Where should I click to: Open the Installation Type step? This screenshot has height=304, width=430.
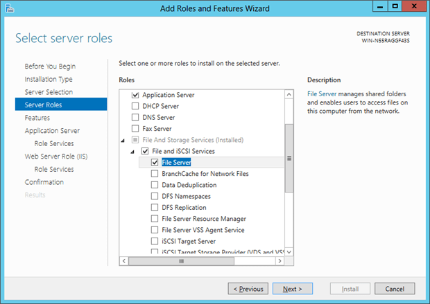click(49, 79)
